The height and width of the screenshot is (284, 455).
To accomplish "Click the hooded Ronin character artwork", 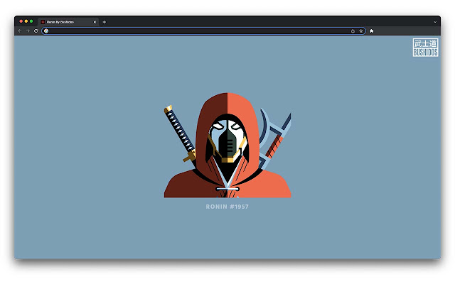I will click(227, 145).
